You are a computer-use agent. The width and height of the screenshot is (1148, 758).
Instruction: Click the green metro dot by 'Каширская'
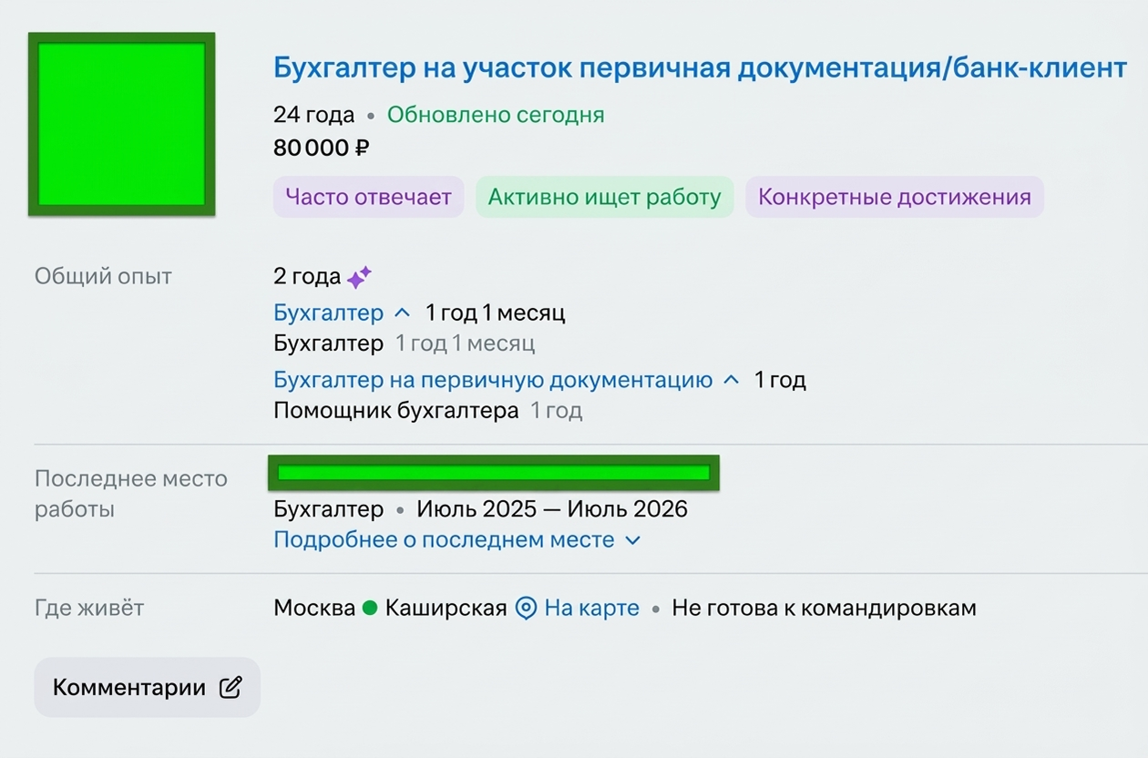coord(369,608)
